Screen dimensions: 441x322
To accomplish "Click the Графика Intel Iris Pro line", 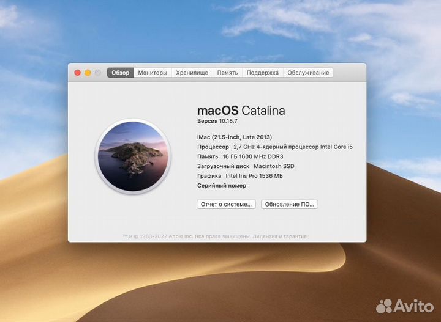I will pyautogui.click(x=240, y=176).
